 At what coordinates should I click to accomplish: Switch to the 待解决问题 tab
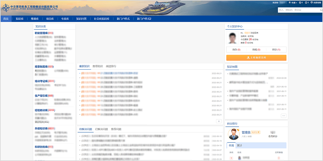point(86,129)
